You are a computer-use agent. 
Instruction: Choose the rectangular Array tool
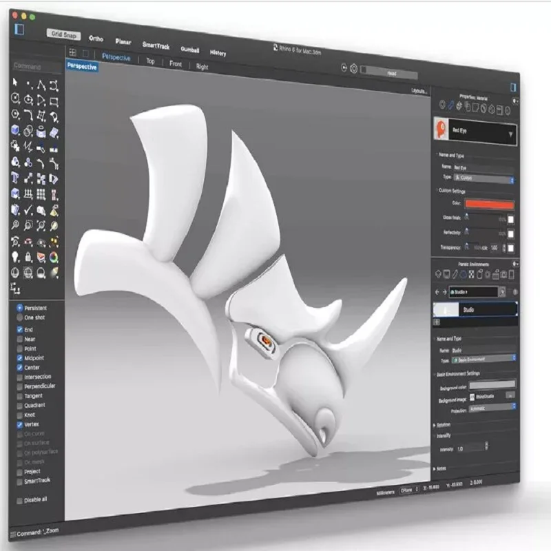41,194
